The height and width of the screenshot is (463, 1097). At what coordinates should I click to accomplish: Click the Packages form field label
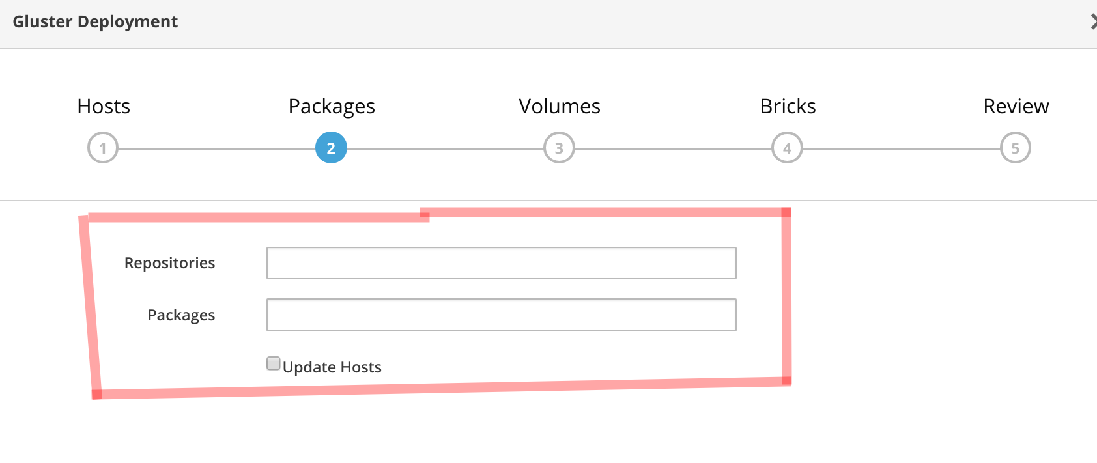[x=181, y=315]
